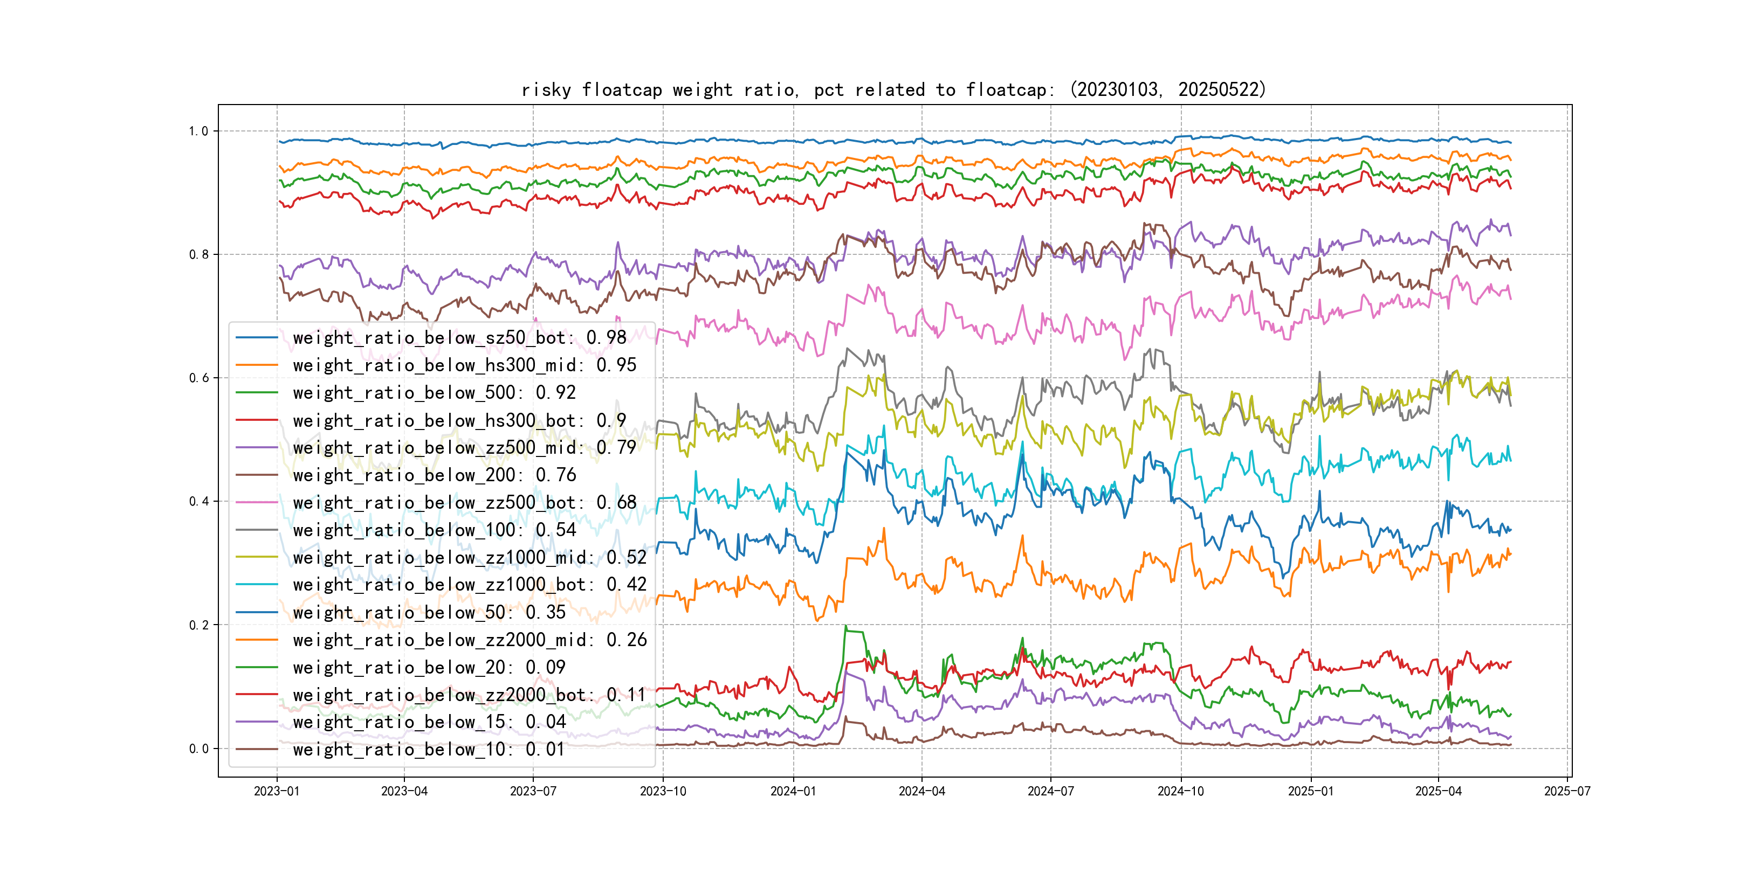Click the red zz2000_bot legend line swatch
The height and width of the screenshot is (873, 1747).
coord(256,695)
